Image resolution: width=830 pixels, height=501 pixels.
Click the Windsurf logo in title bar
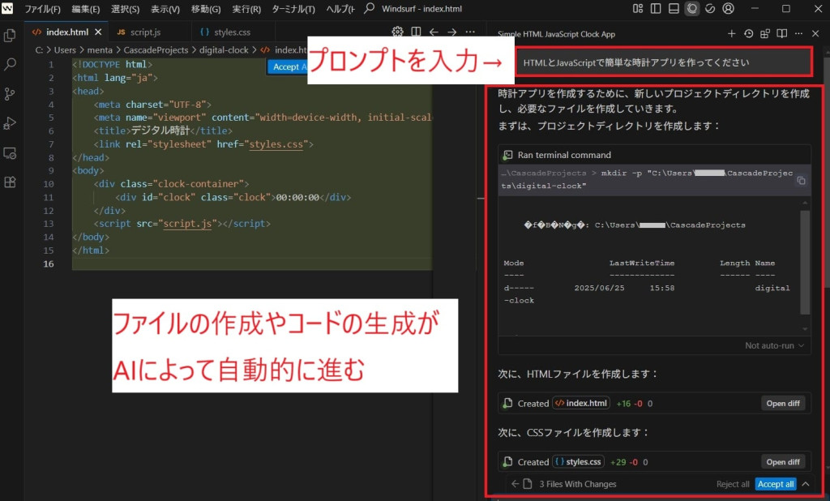click(x=7, y=8)
